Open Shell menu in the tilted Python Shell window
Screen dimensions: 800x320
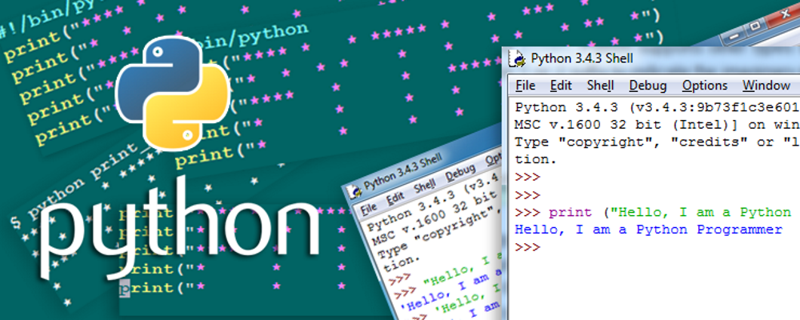(425, 186)
